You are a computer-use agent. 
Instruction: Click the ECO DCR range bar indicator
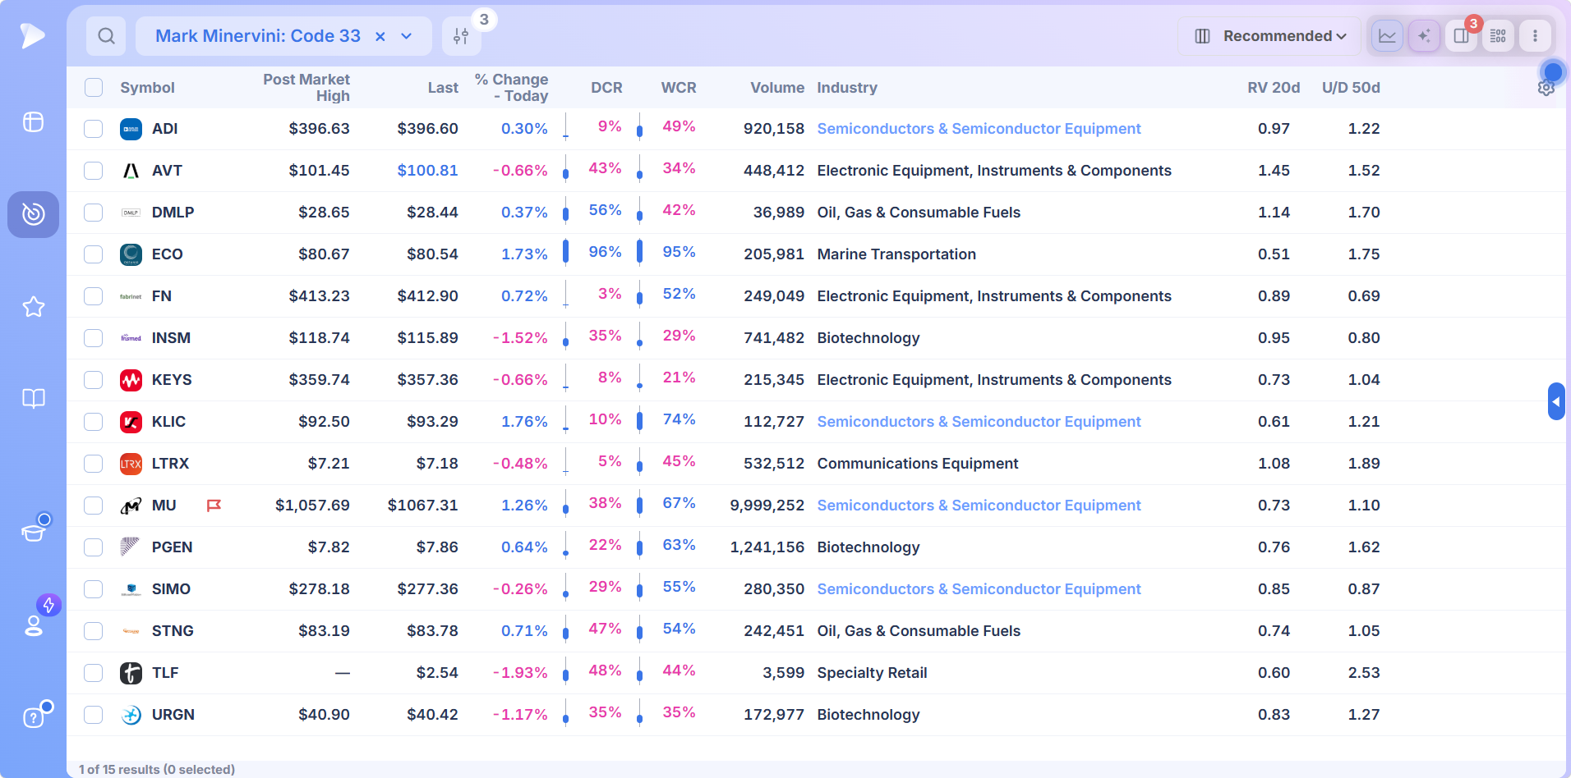click(565, 252)
